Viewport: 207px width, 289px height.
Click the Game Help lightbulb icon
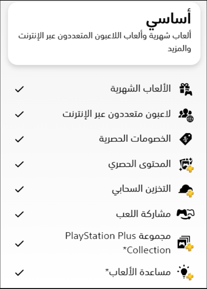[186, 272]
